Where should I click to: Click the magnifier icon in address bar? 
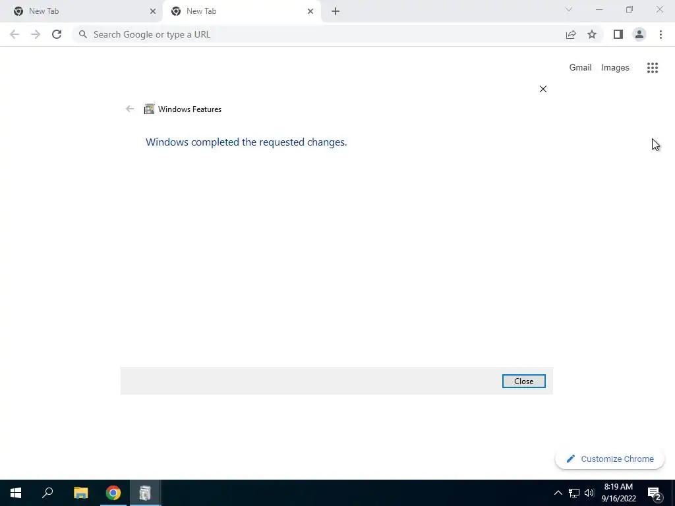[83, 34]
